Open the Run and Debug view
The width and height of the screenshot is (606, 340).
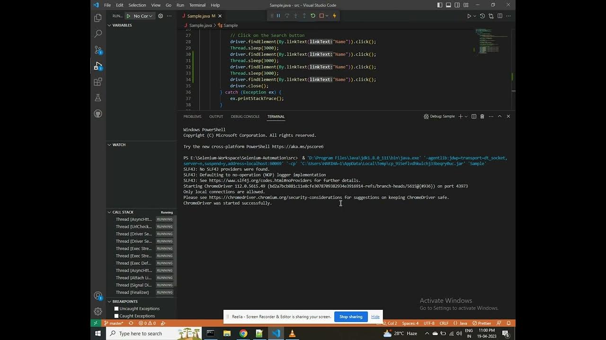[x=98, y=66]
